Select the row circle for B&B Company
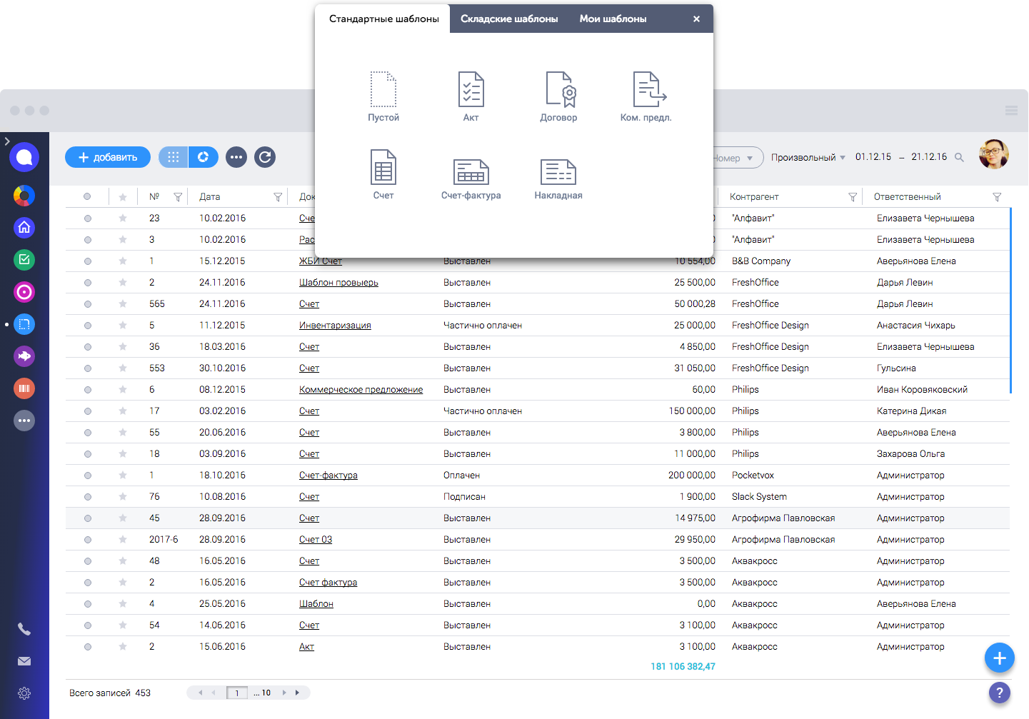The image size is (1029, 719). click(88, 261)
